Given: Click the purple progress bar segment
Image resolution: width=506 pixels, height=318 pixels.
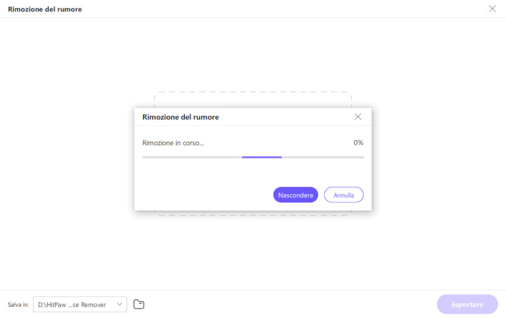Looking at the screenshot, I should click(x=262, y=157).
